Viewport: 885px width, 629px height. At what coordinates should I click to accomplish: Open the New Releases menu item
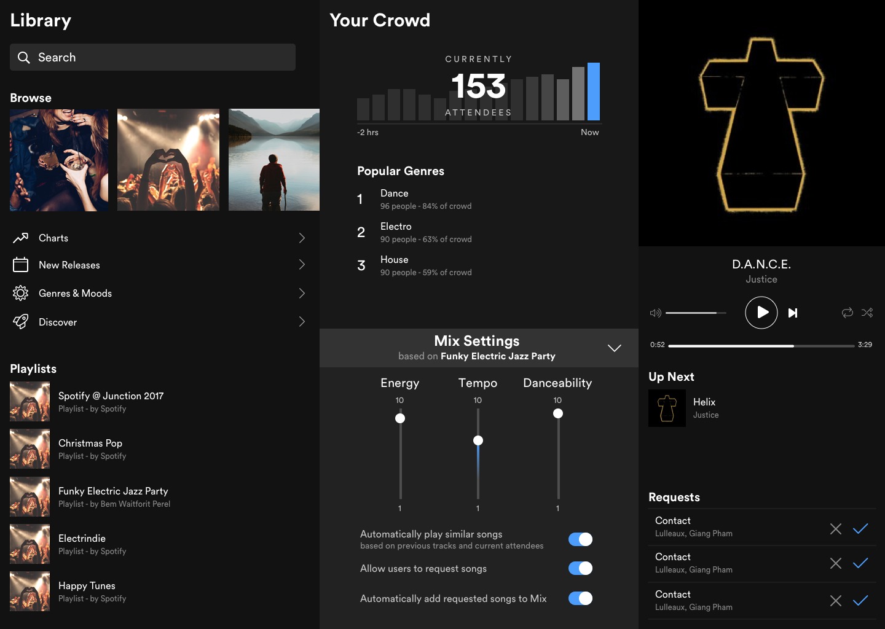point(159,265)
